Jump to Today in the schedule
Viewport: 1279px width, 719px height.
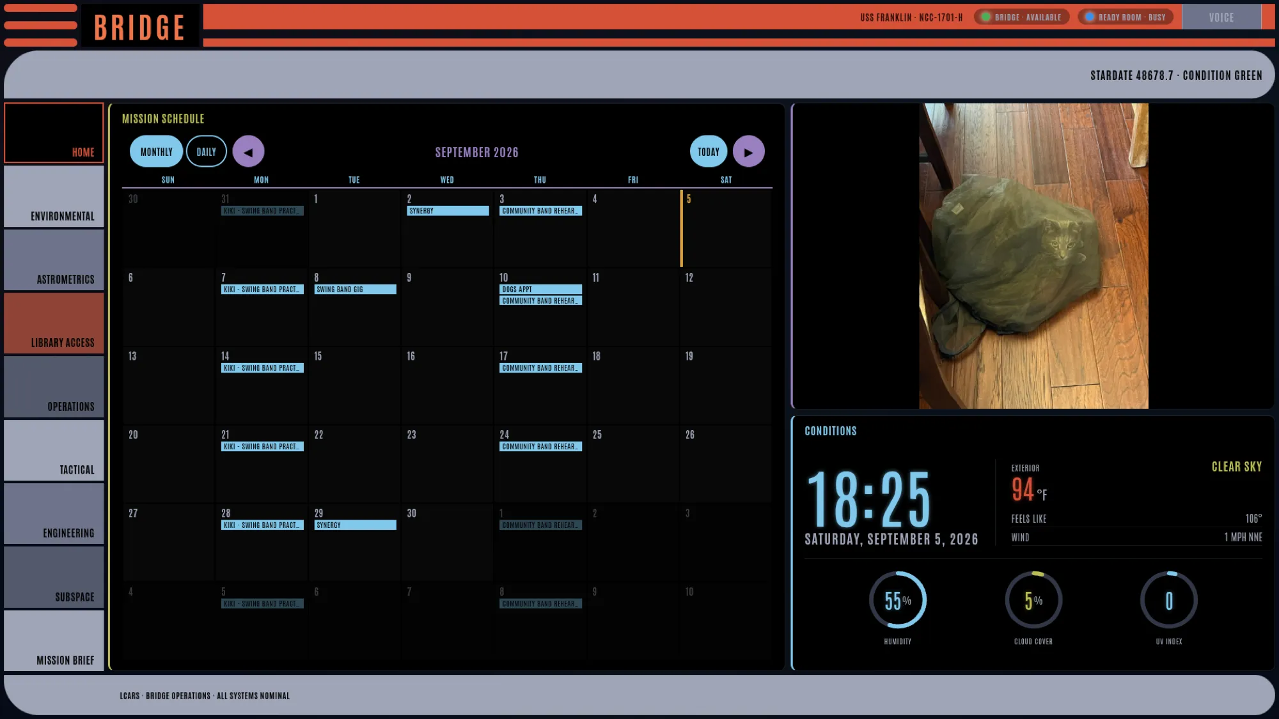click(708, 151)
